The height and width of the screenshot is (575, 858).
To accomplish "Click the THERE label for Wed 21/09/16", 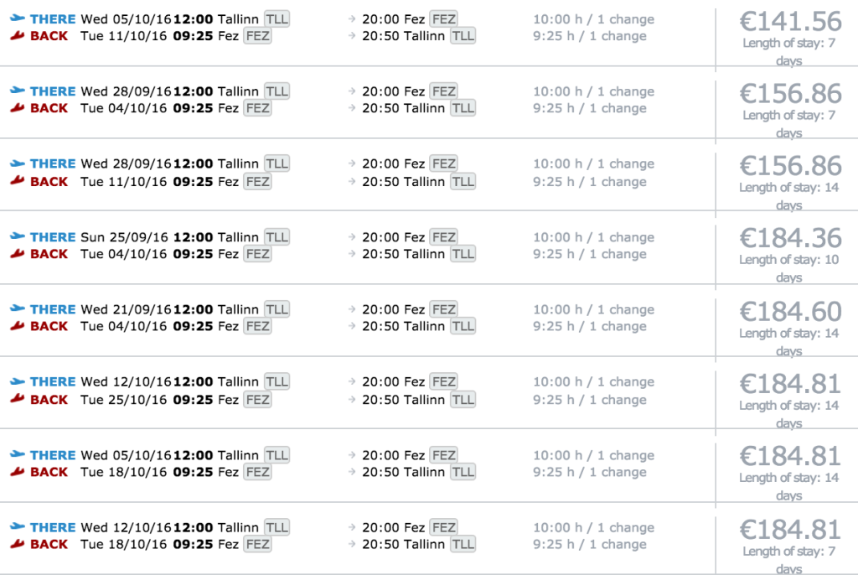I will click(x=53, y=309).
